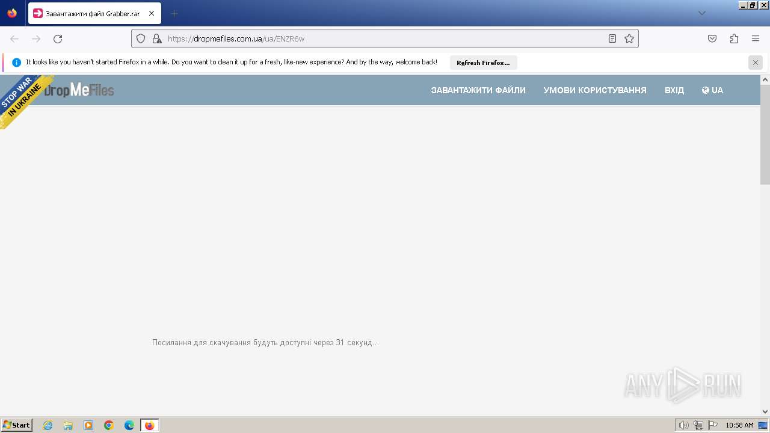Go forward to the next page
770x433 pixels.
[x=36, y=38]
